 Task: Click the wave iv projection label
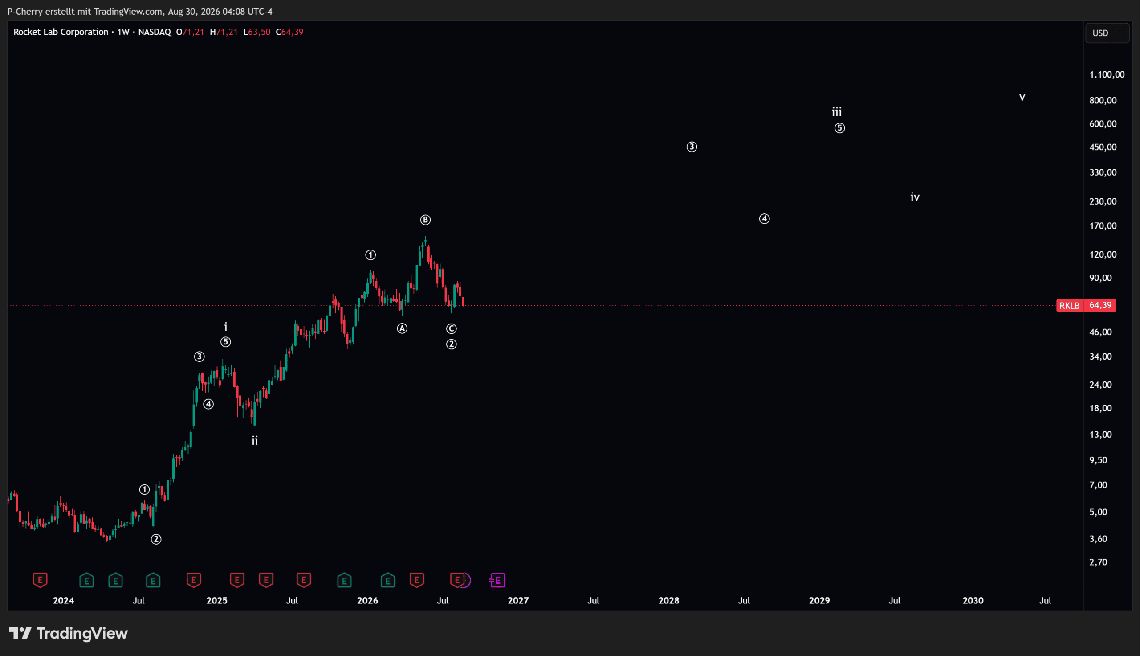(x=915, y=197)
